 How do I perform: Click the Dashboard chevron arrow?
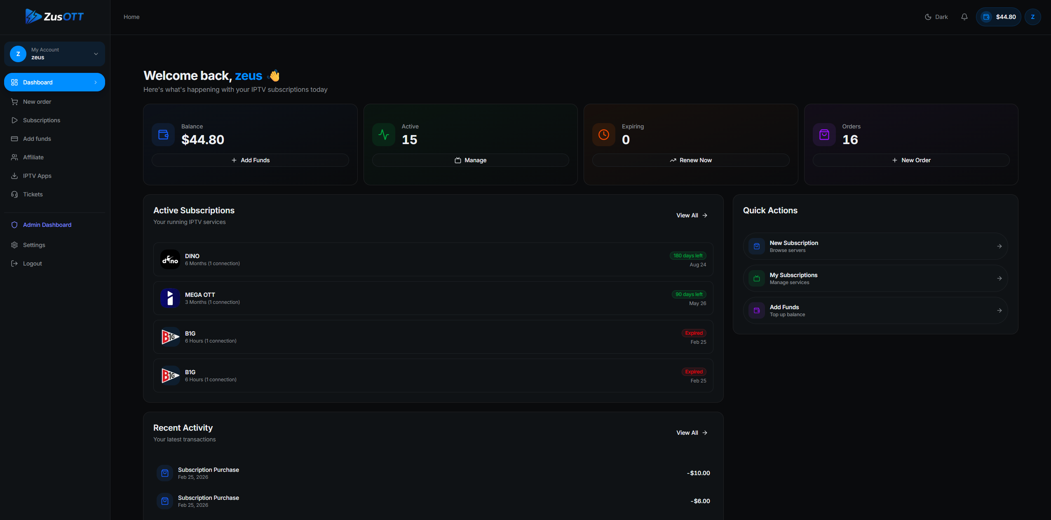pos(96,82)
